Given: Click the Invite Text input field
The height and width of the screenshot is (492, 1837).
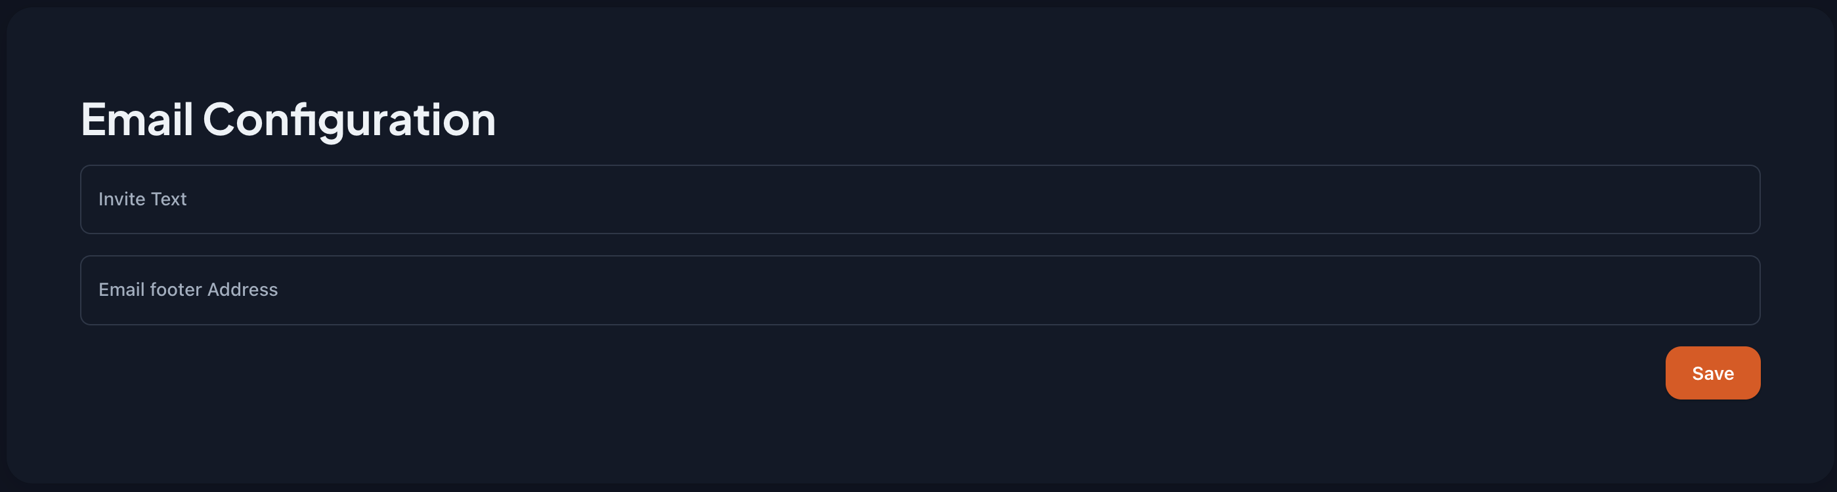Looking at the screenshot, I should 919,199.
